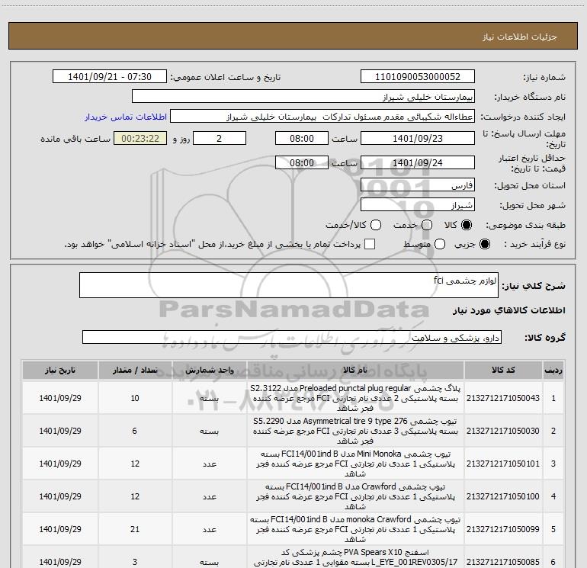Select جزیی purchase type radio
This screenshot has width=587, height=568.
(484, 244)
